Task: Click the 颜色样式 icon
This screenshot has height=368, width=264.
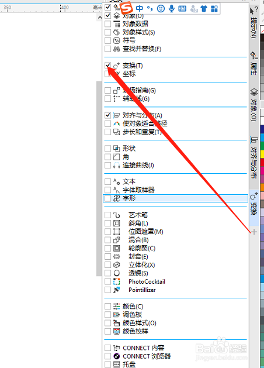Action: pos(117,323)
